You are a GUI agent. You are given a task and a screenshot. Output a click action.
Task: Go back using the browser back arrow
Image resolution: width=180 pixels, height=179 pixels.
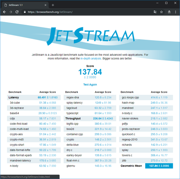[4, 12]
